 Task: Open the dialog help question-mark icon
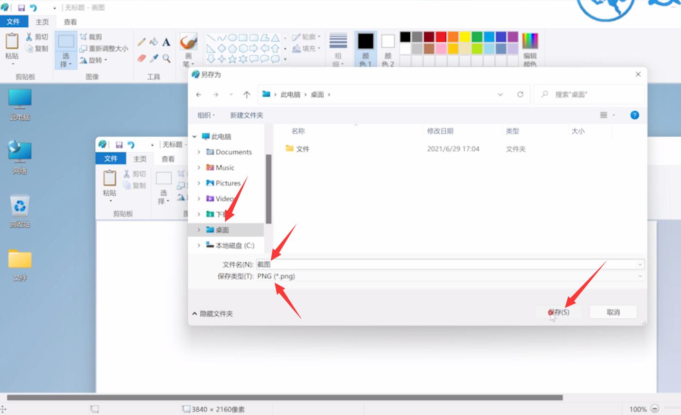point(634,115)
